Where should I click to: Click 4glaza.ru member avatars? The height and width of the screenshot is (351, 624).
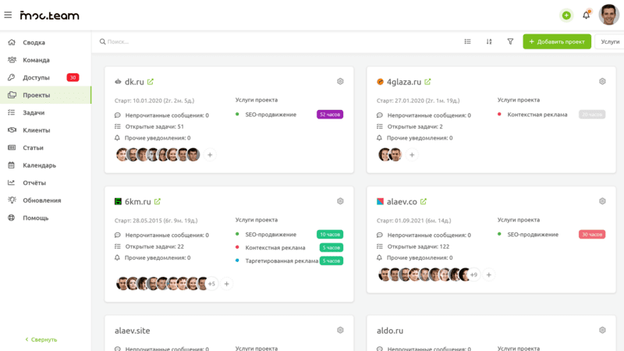click(x=390, y=154)
